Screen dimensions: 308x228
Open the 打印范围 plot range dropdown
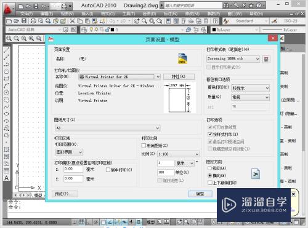point(69,152)
